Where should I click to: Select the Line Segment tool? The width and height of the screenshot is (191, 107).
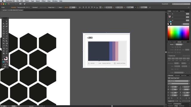[x=7, y=29]
